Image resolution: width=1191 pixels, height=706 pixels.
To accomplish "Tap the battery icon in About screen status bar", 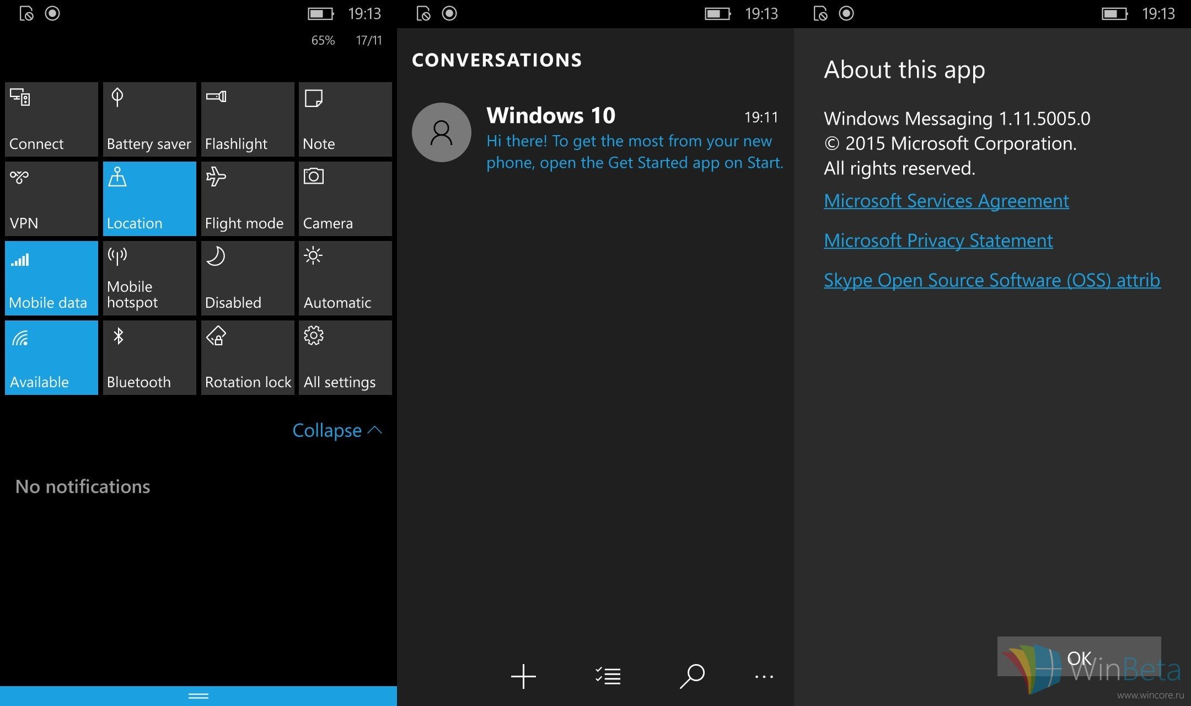I will [1115, 14].
